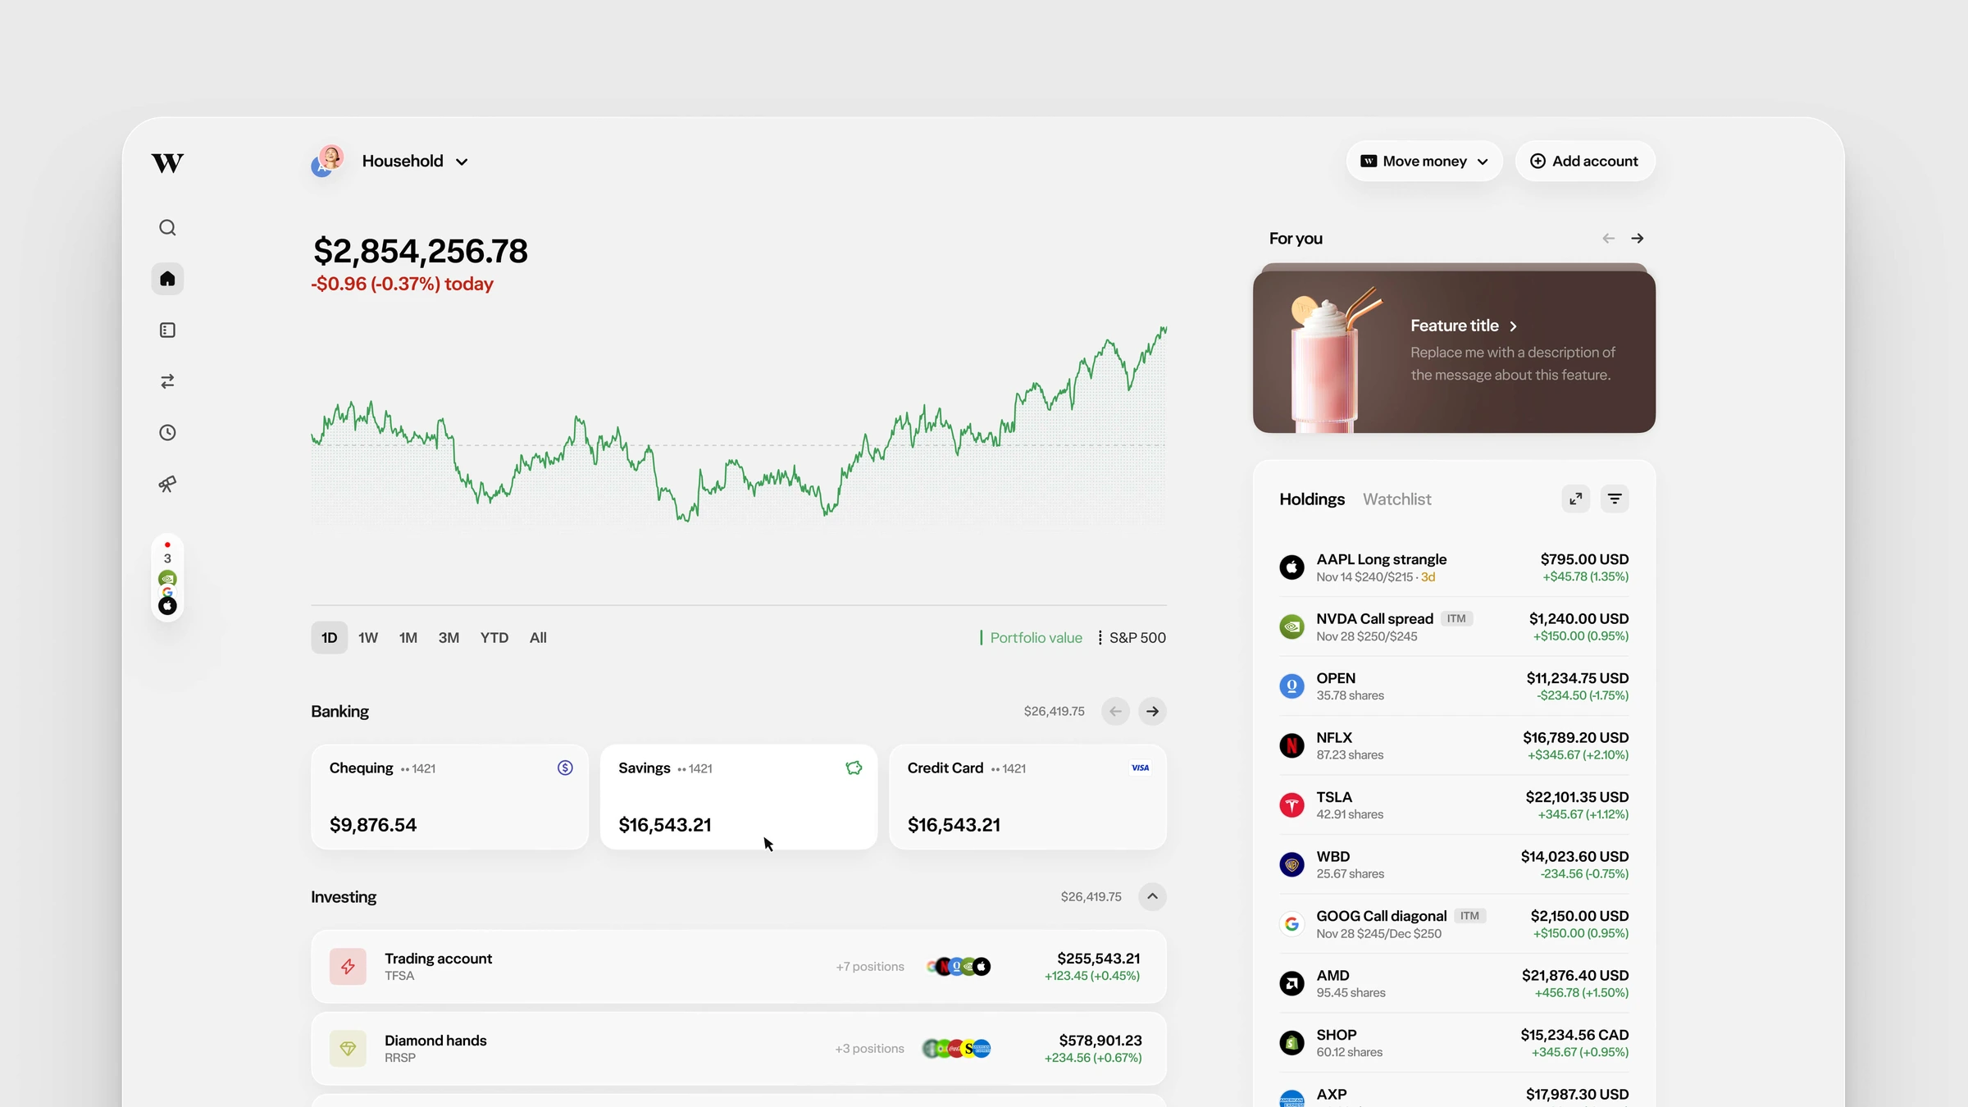
Task: Select the YTD chart range
Action: click(494, 638)
